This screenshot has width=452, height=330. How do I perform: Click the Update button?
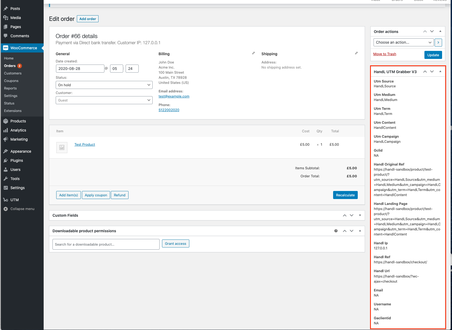(433, 55)
